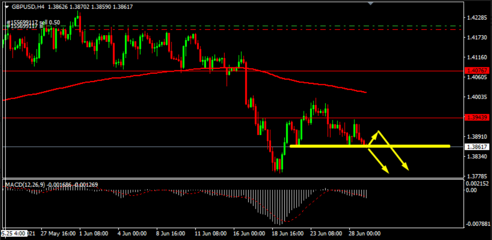This screenshot has height=240, width=492.
Task: Click the chart shift triangle marker at top
Action: tap(370, 3)
